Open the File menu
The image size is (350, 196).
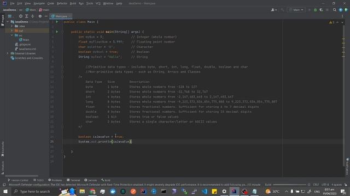tap(12, 3)
